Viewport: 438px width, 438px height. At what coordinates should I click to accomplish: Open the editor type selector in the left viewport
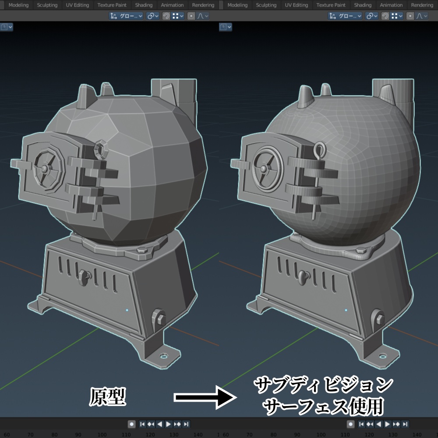pyautogui.click(x=4, y=28)
